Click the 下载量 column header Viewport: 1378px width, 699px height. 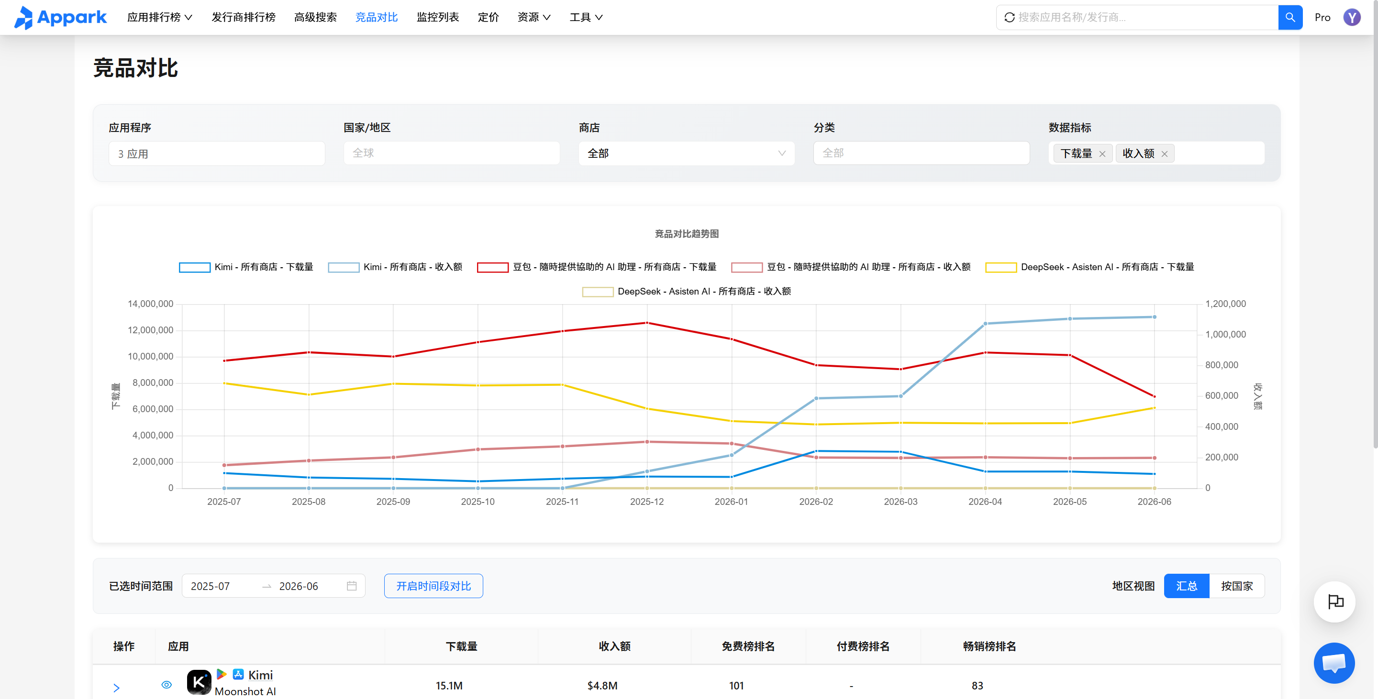pyautogui.click(x=461, y=646)
